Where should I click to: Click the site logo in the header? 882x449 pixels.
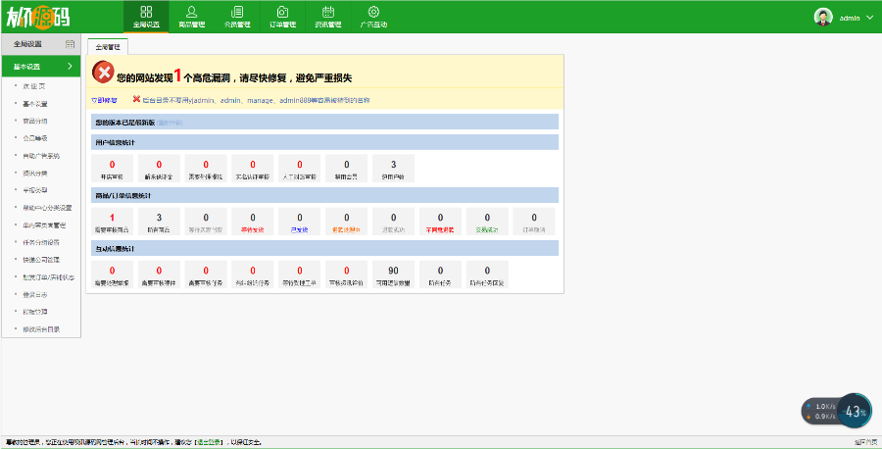[x=38, y=17]
